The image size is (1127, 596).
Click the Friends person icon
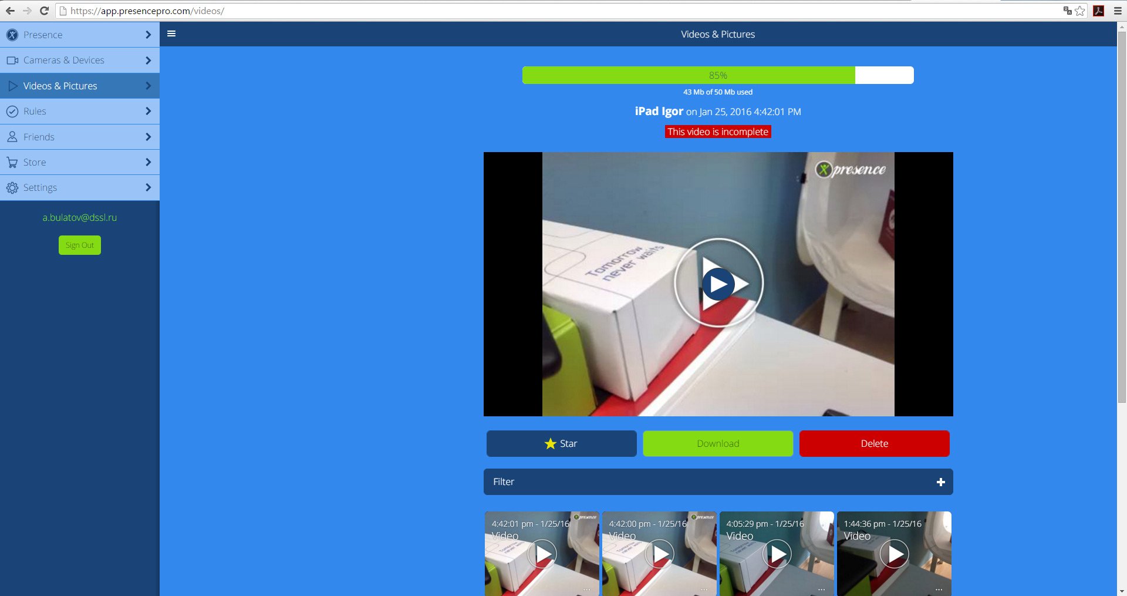12,137
